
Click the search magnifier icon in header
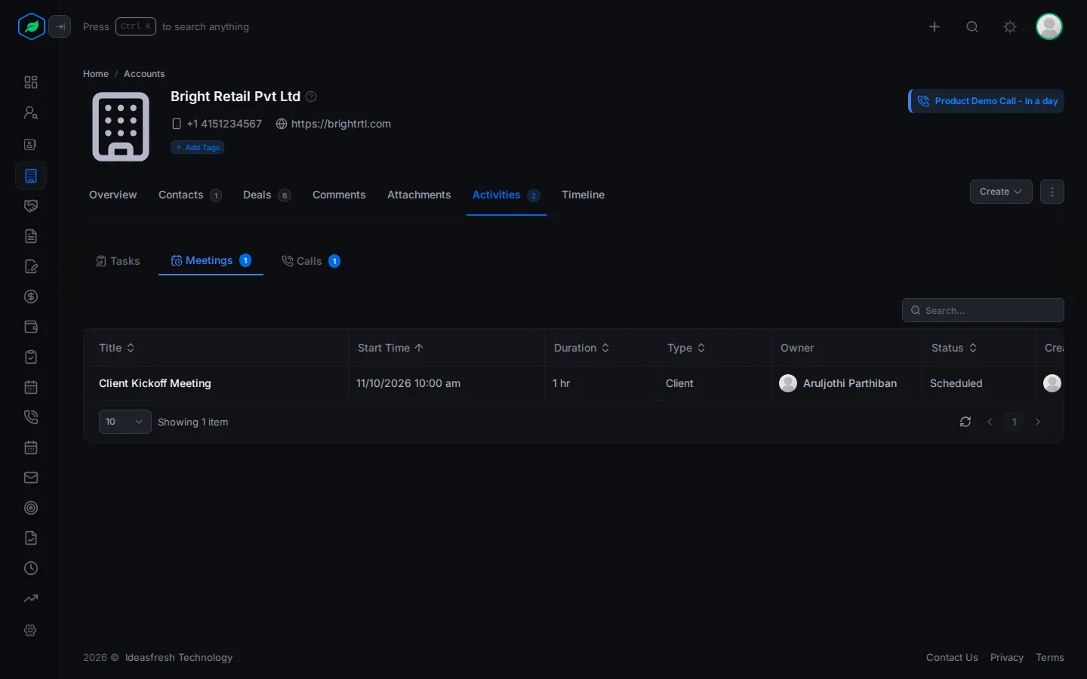click(972, 26)
